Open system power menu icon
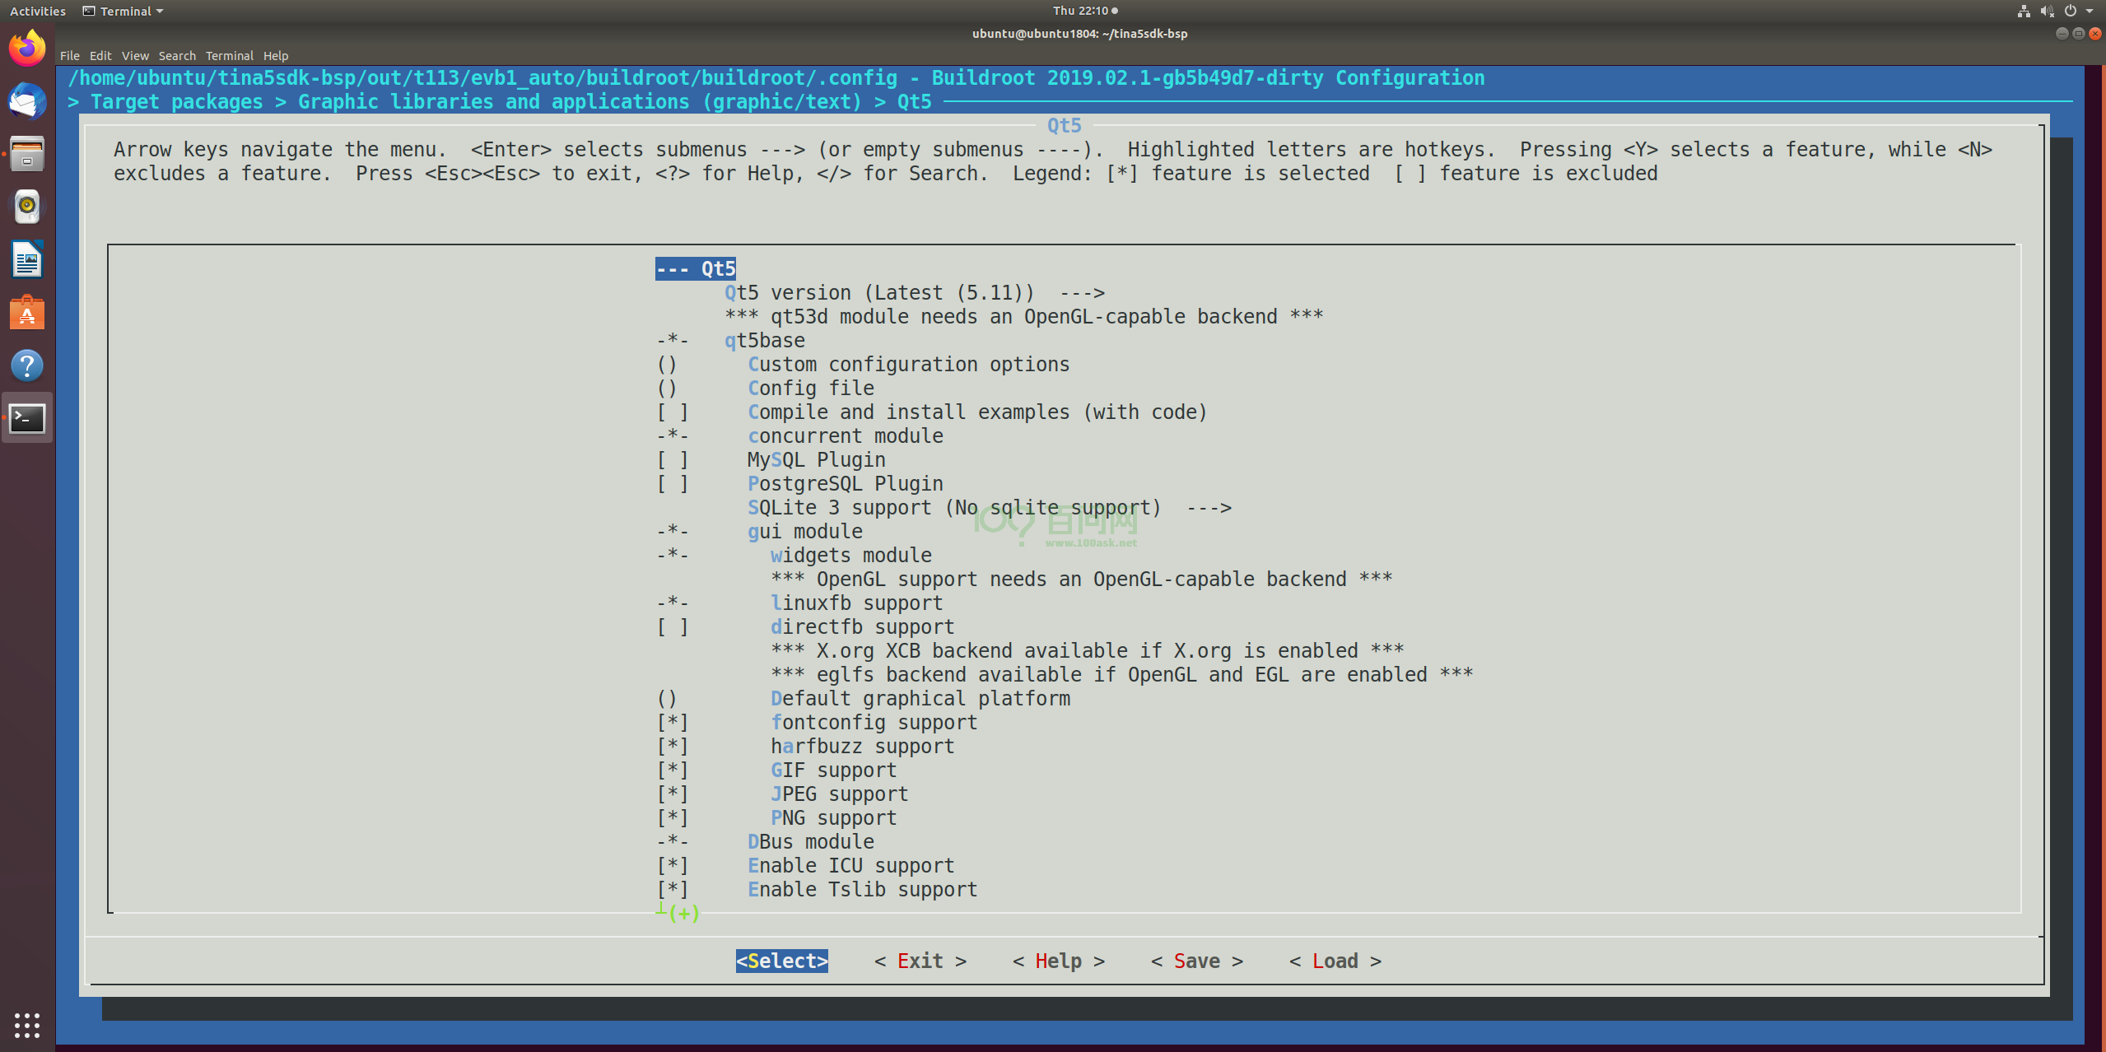This screenshot has width=2106, height=1052. tap(2070, 11)
